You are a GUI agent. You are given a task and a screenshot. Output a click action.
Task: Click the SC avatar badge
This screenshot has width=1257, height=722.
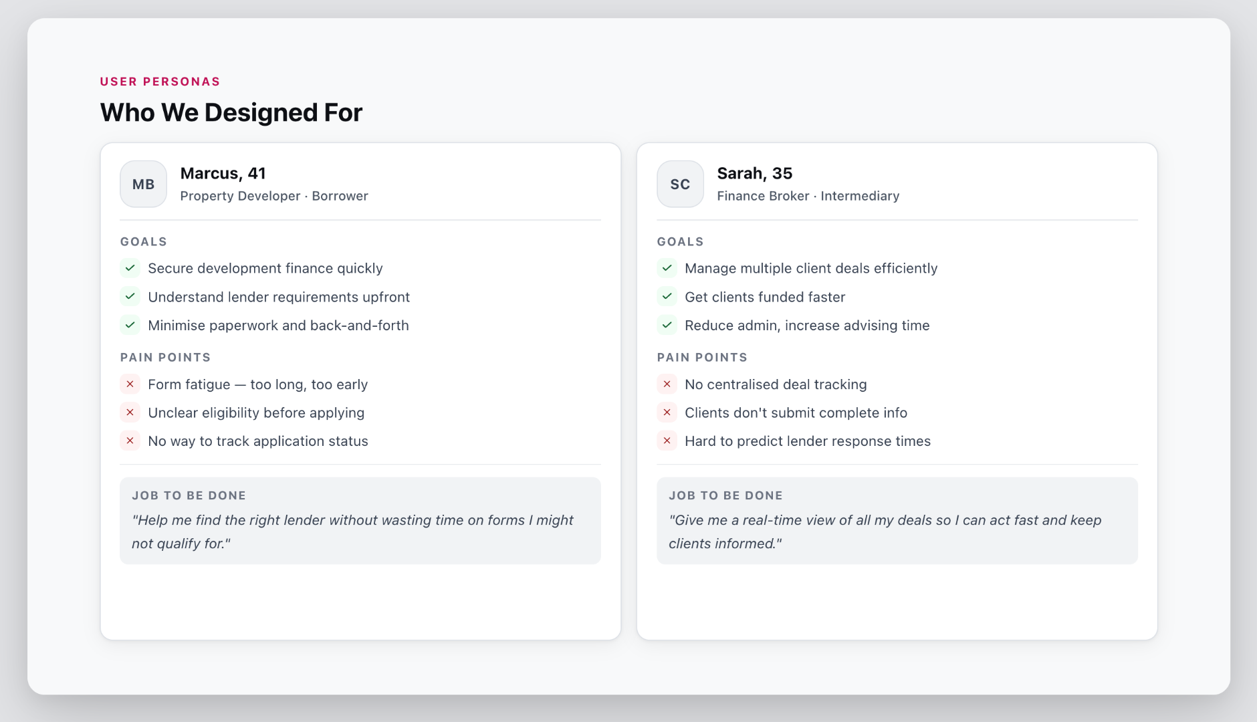point(680,184)
